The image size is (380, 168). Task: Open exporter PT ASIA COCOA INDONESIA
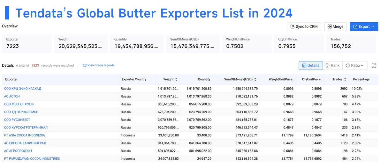click(x=25, y=135)
